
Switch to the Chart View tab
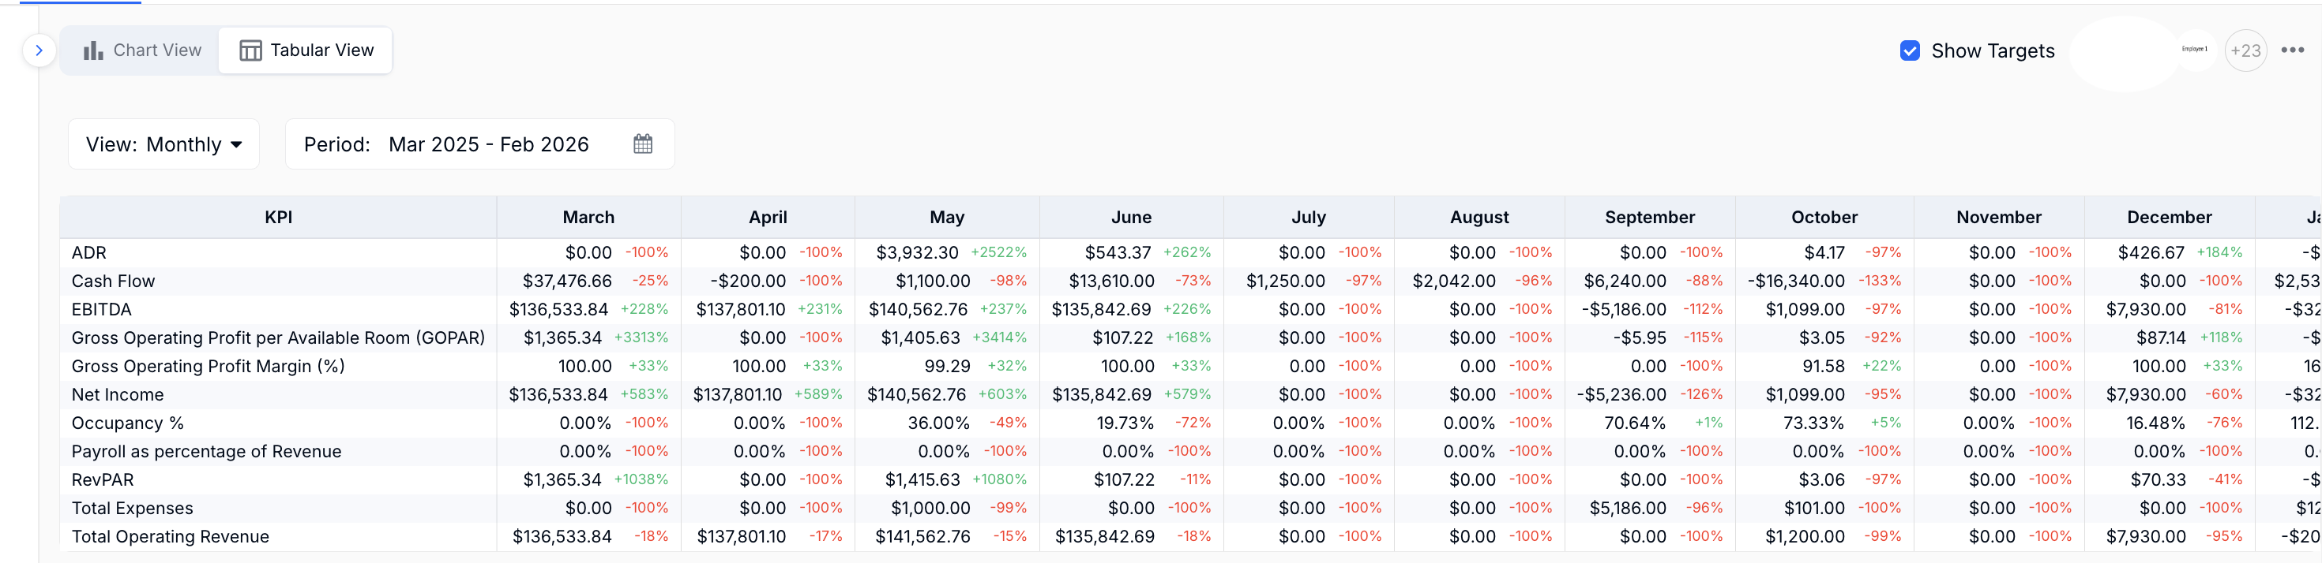click(141, 50)
